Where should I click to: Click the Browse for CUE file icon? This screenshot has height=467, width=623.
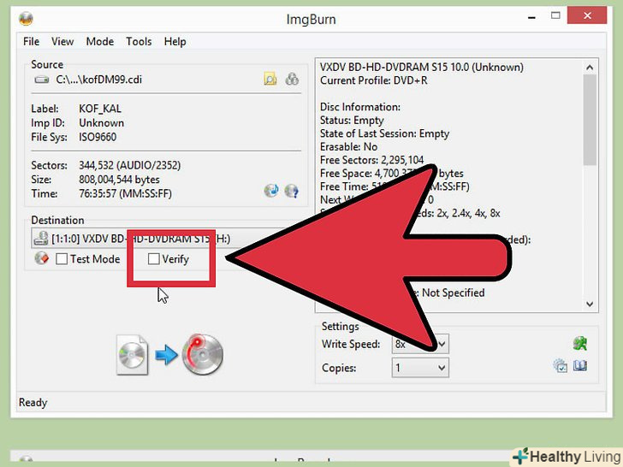(x=292, y=79)
